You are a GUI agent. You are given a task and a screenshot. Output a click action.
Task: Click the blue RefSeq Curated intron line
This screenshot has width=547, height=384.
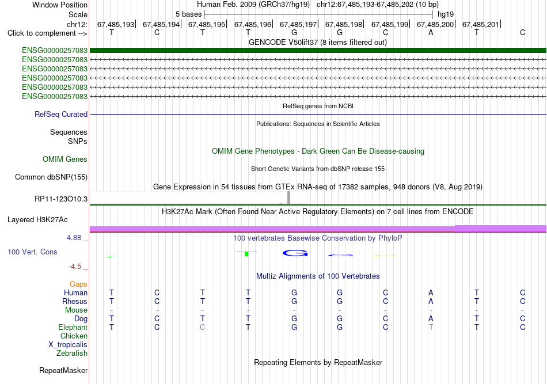pyautogui.click(x=318, y=114)
